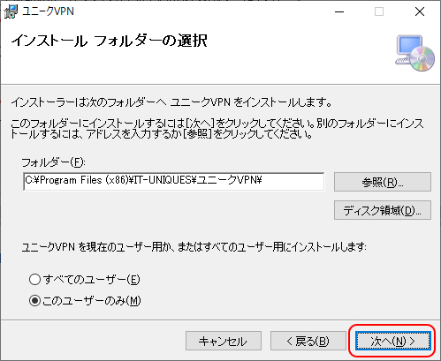Click the インストール フォルダーの選択 heading
This screenshot has height=361, width=441.
(110, 41)
